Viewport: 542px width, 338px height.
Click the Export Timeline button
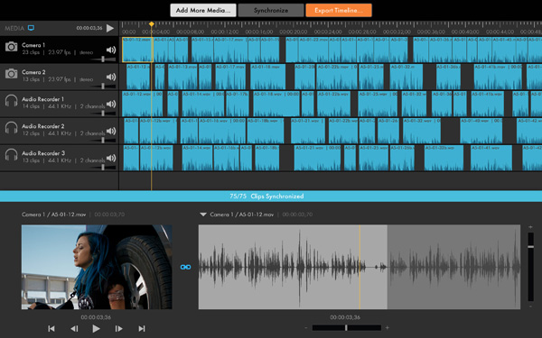(x=339, y=10)
